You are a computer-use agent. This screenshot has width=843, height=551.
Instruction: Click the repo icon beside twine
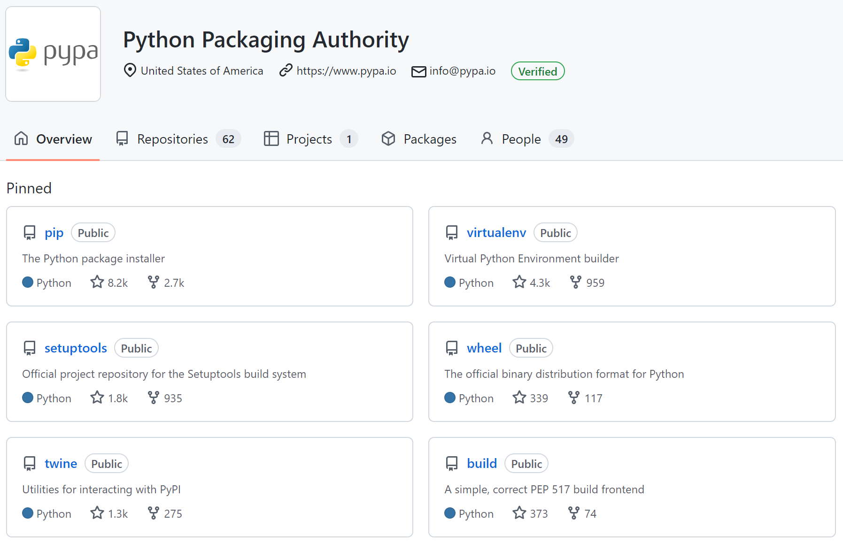click(x=30, y=464)
